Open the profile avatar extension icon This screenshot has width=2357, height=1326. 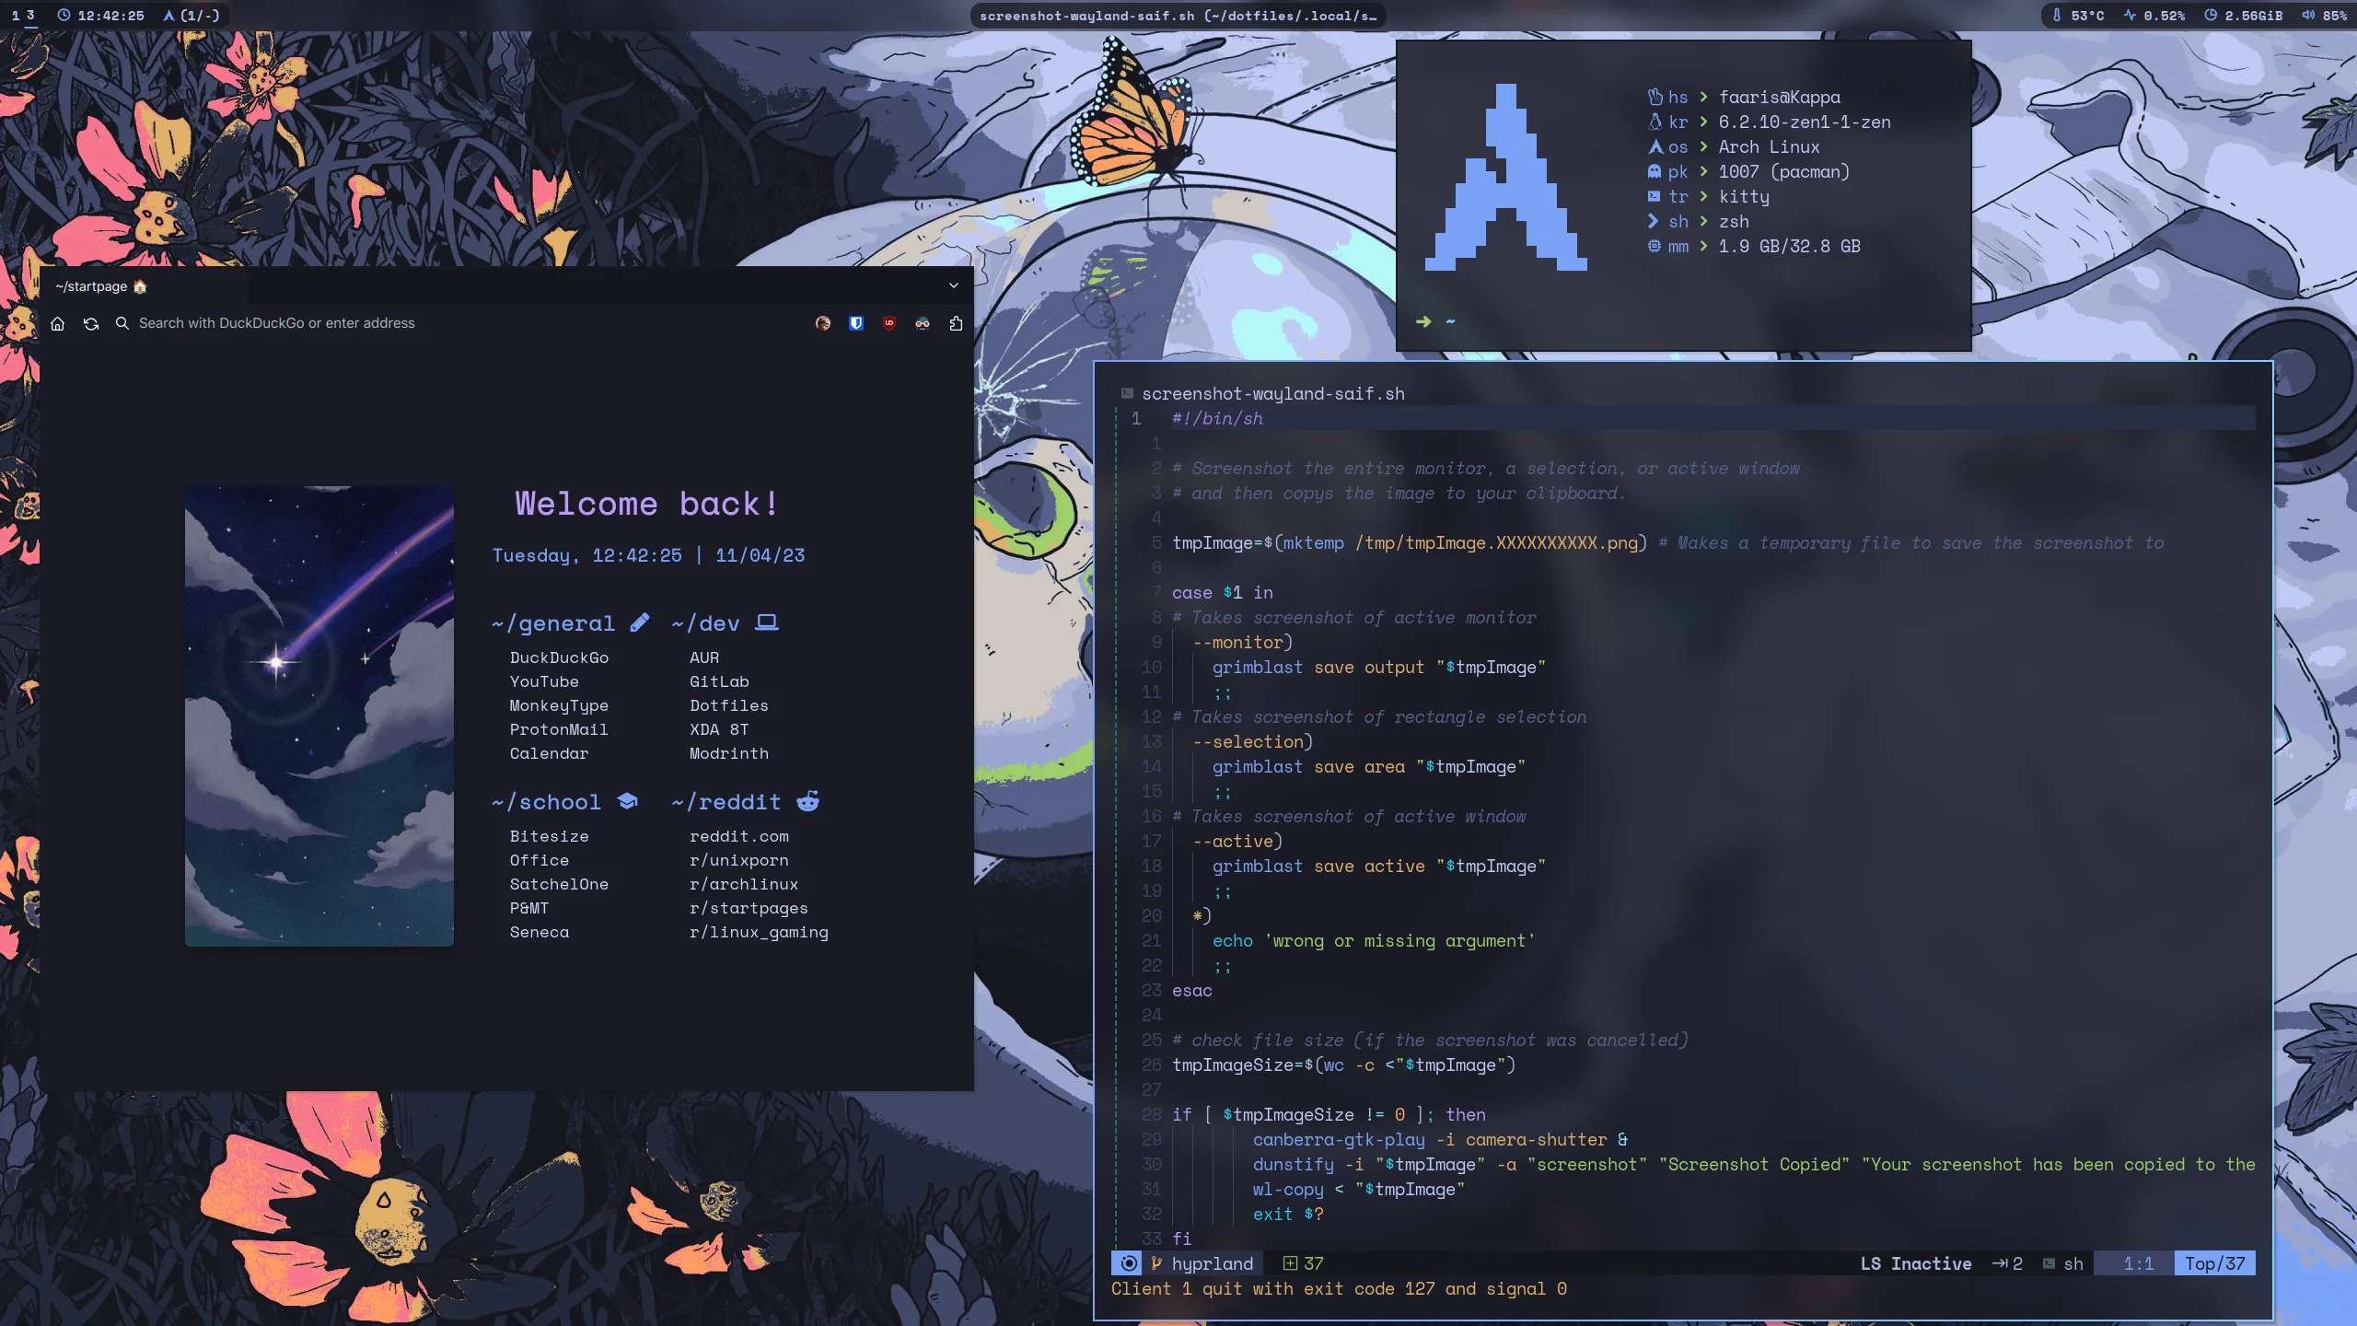pos(823,323)
